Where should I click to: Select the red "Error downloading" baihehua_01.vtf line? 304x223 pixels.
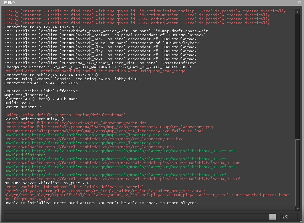tap(122, 179)
